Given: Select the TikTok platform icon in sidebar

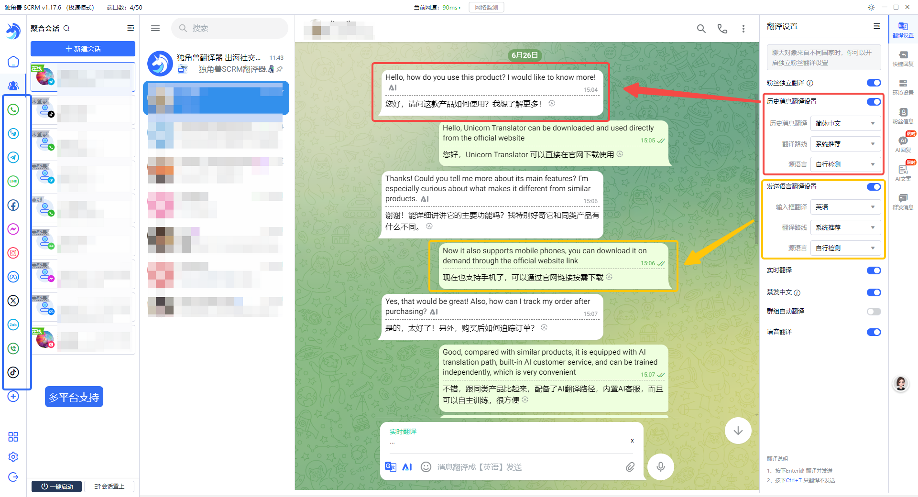Looking at the screenshot, I should coord(13,372).
